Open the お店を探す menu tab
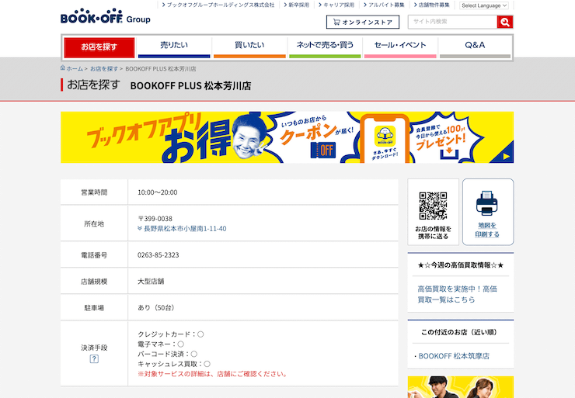The height and width of the screenshot is (398, 575). (99, 47)
